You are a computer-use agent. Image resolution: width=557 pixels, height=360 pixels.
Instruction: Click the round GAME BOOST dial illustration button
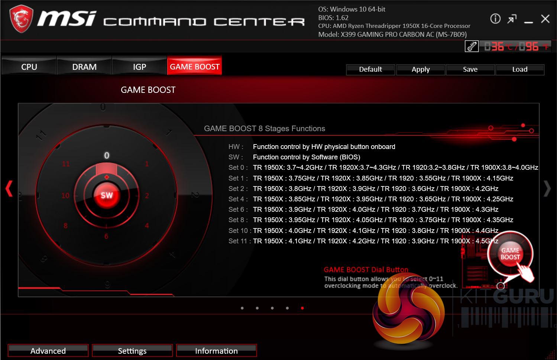[510, 254]
